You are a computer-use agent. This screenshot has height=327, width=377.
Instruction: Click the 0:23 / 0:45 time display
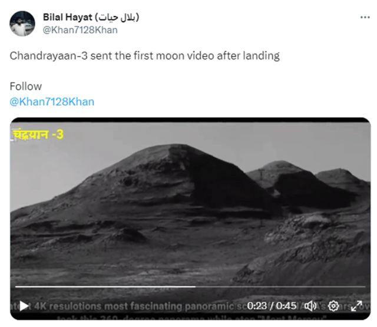click(x=272, y=306)
